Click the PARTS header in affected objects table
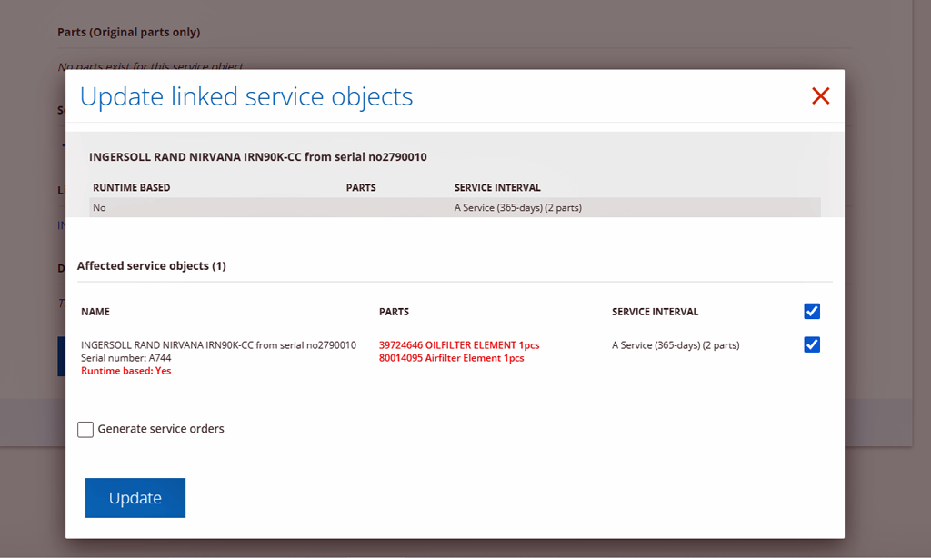931x558 pixels. coord(395,312)
